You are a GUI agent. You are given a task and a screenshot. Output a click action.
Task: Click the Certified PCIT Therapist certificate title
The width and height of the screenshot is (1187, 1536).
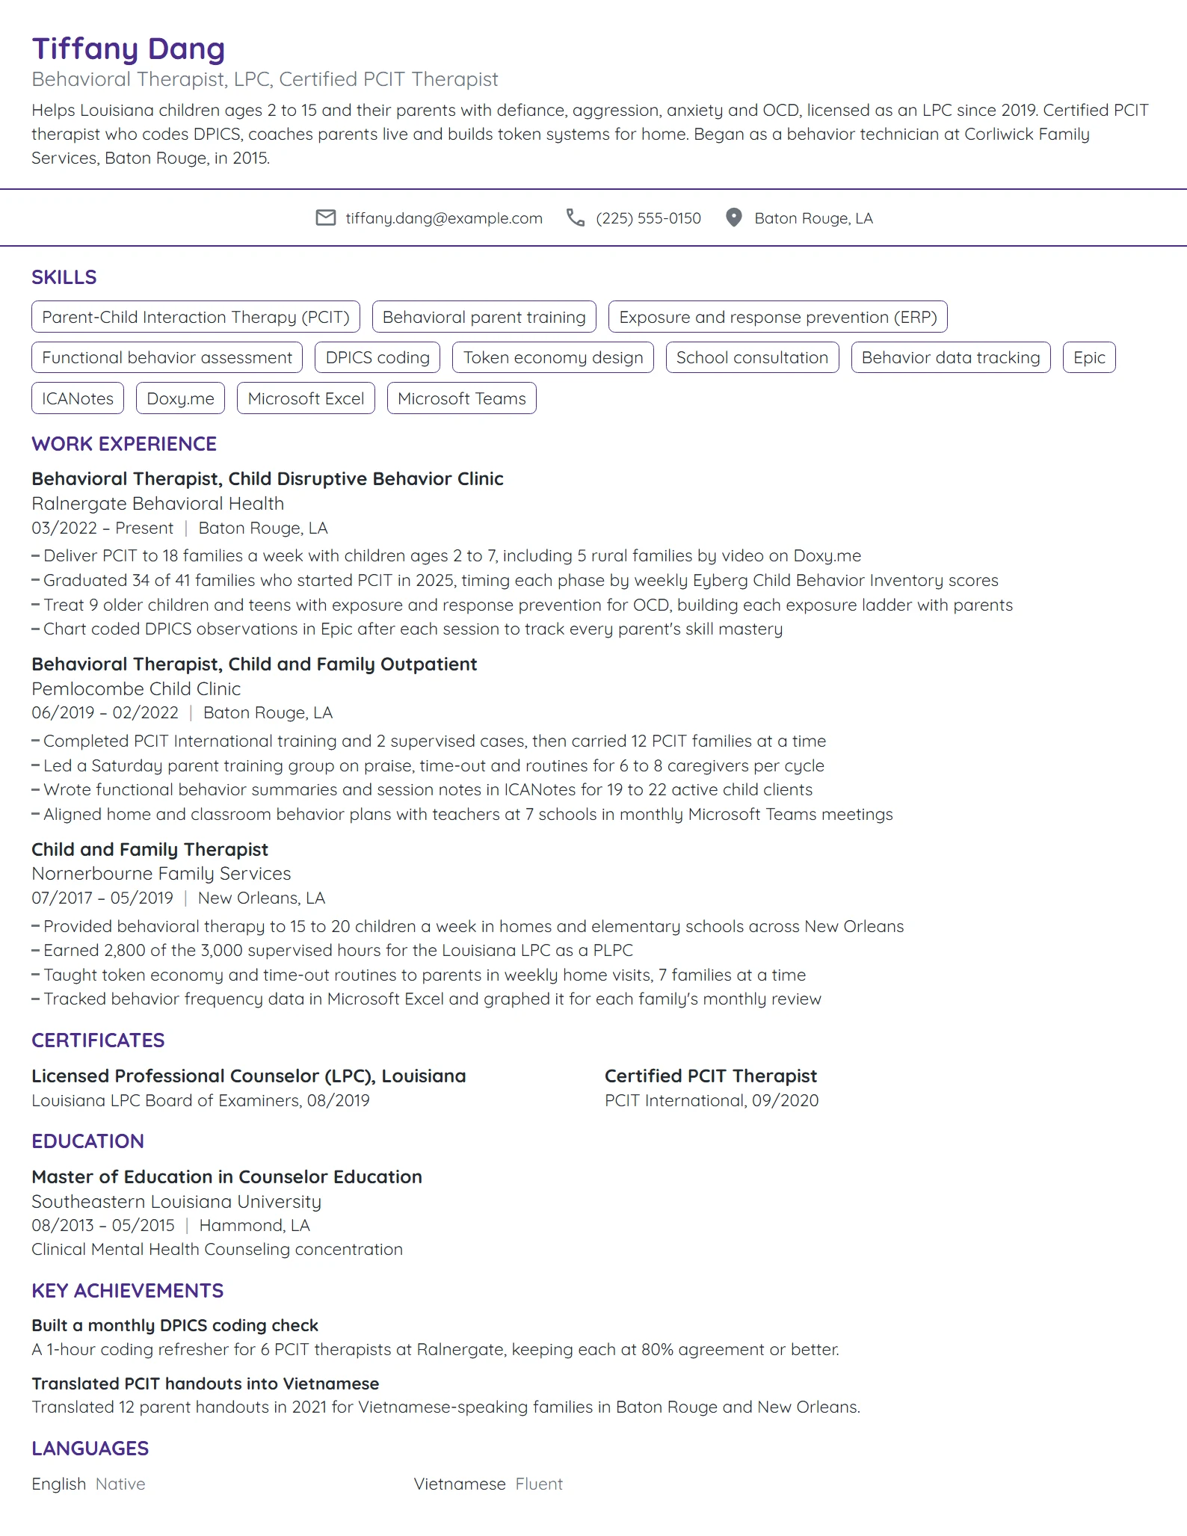tap(711, 1076)
